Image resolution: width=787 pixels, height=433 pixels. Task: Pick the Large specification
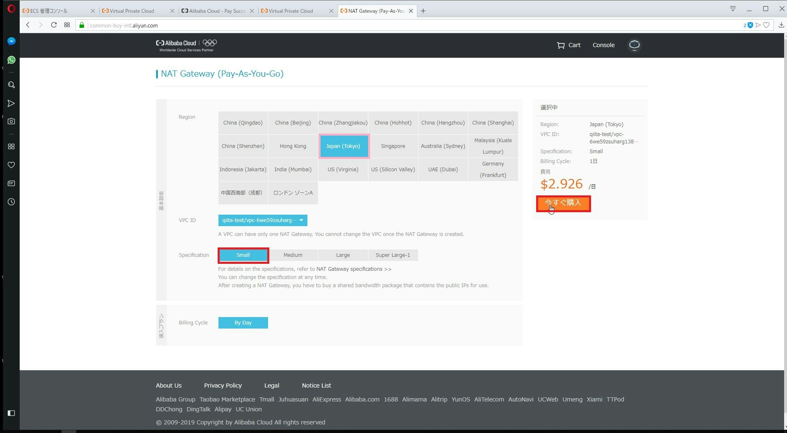point(343,255)
